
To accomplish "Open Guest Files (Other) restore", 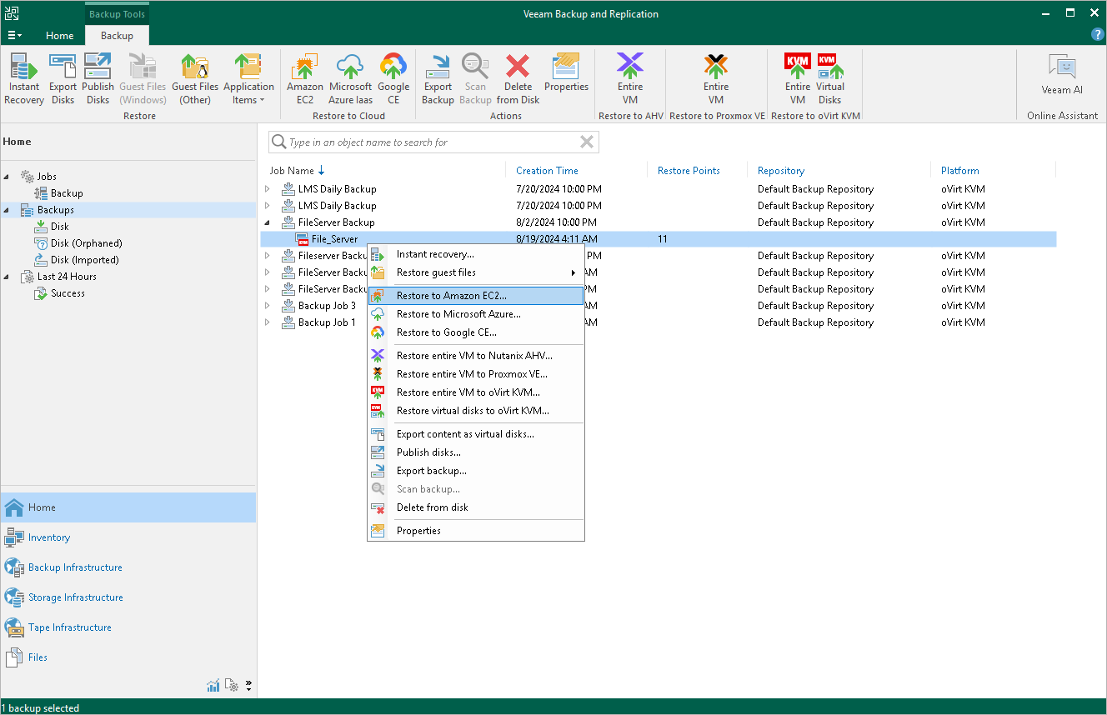I will [195, 79].
